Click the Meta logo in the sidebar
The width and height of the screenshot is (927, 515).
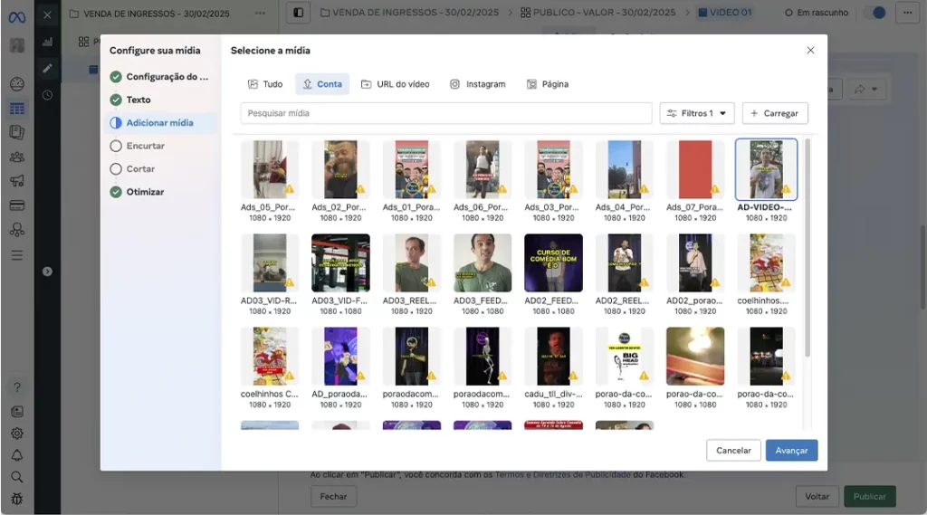click(16, 16)
